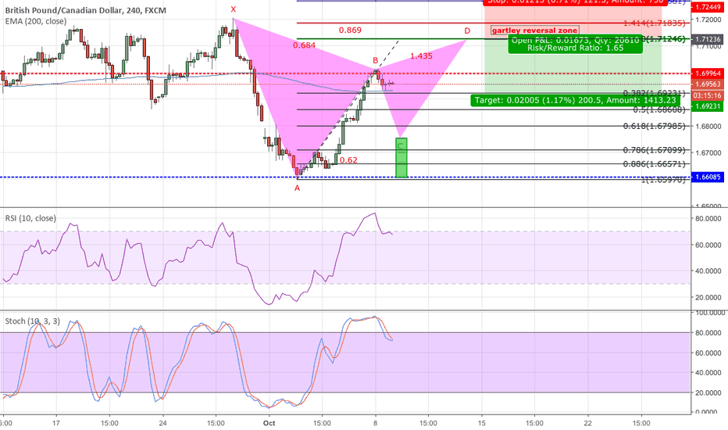
Task: Select the RSI (10, close) indicator legend
Action: pos(30,218)
